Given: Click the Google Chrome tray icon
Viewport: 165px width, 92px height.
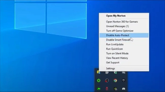Looking at the screenshot, I should click(115, 80).
